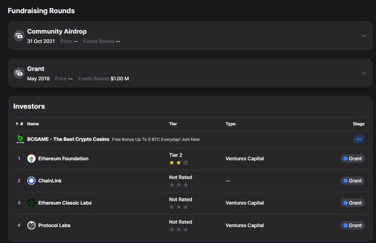This screenshot has height=243, width=376.
Task: Click Grant stage badge for Ethereum Foundation
Action: tap(353, 158)
